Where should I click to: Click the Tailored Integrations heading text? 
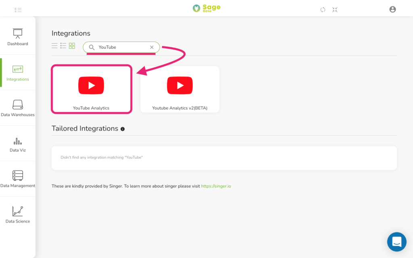(85, 129)
